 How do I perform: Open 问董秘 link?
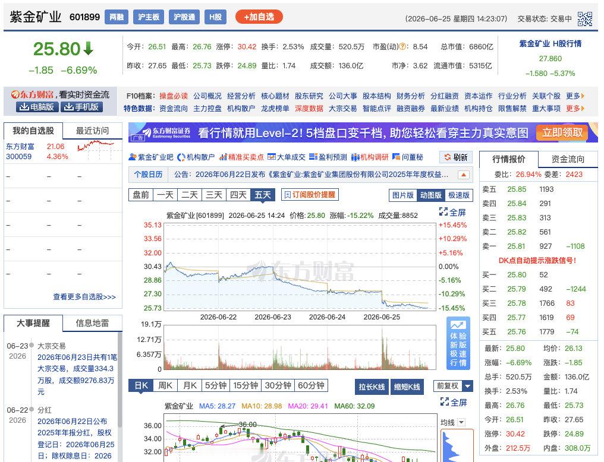tap(408, 157)
